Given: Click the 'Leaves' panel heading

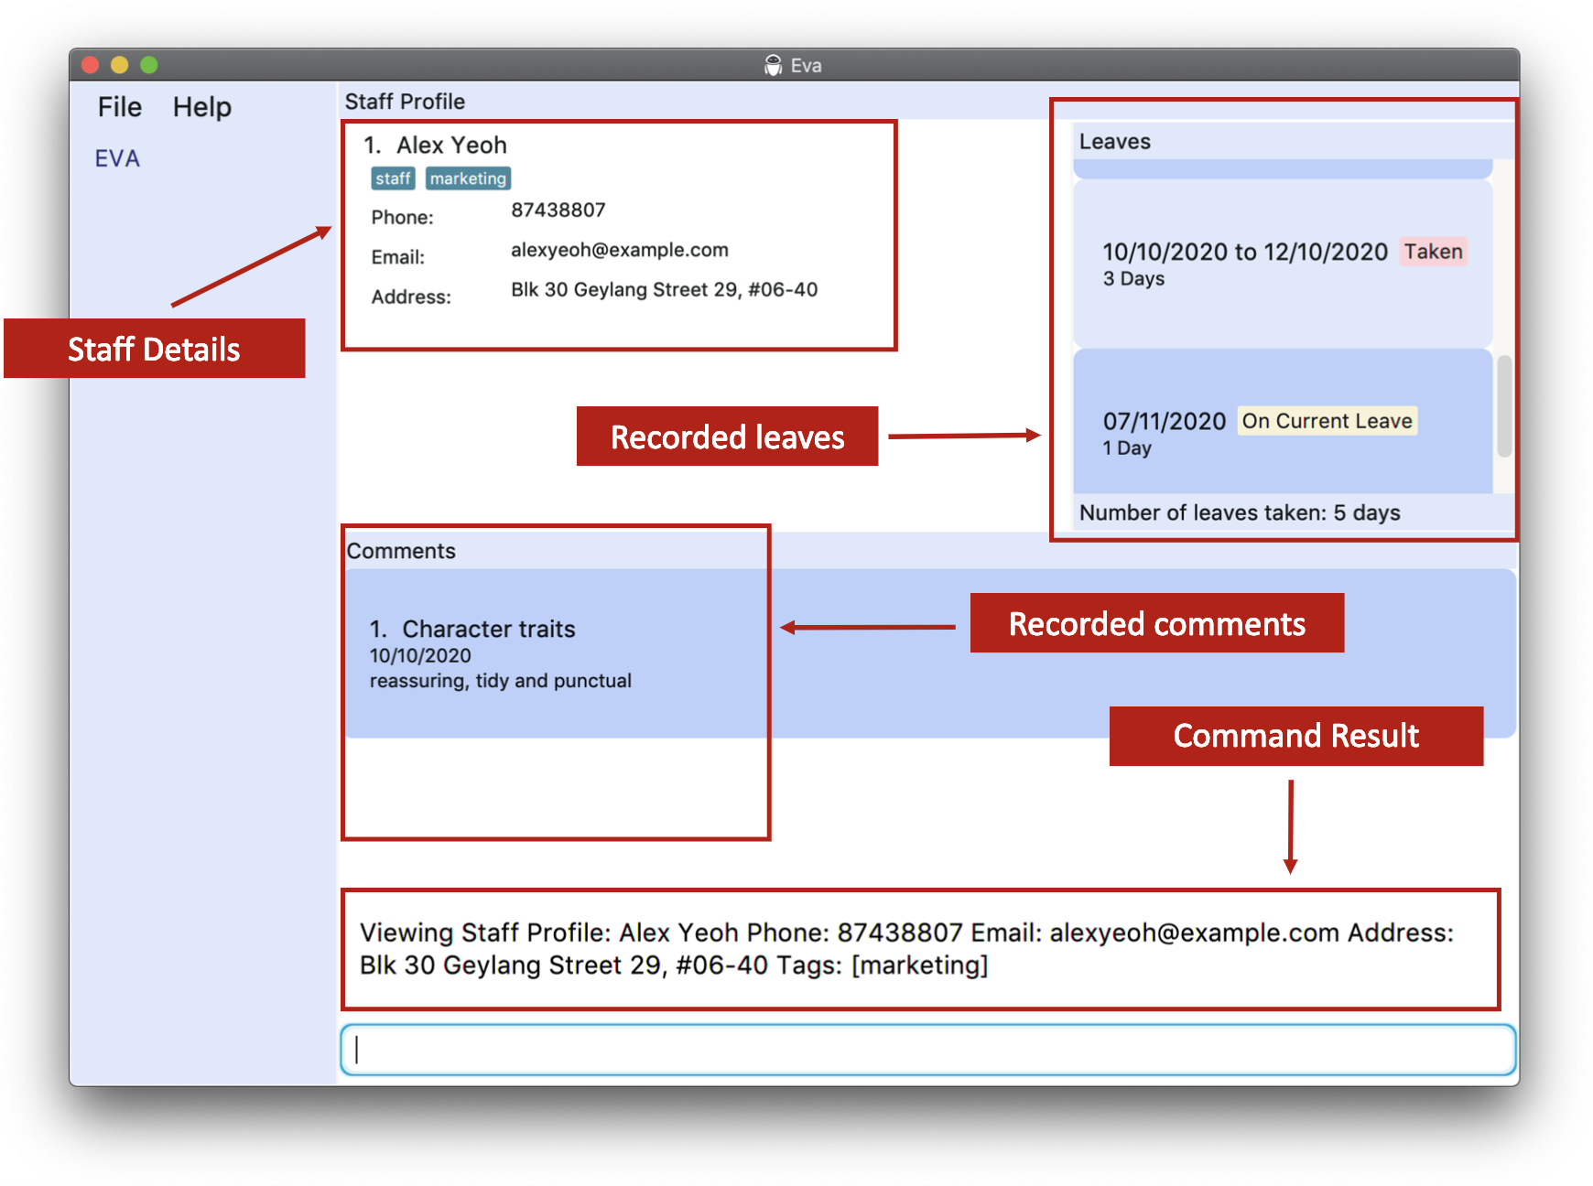Looking at the screenshot, I should (x=1114, y=142).
